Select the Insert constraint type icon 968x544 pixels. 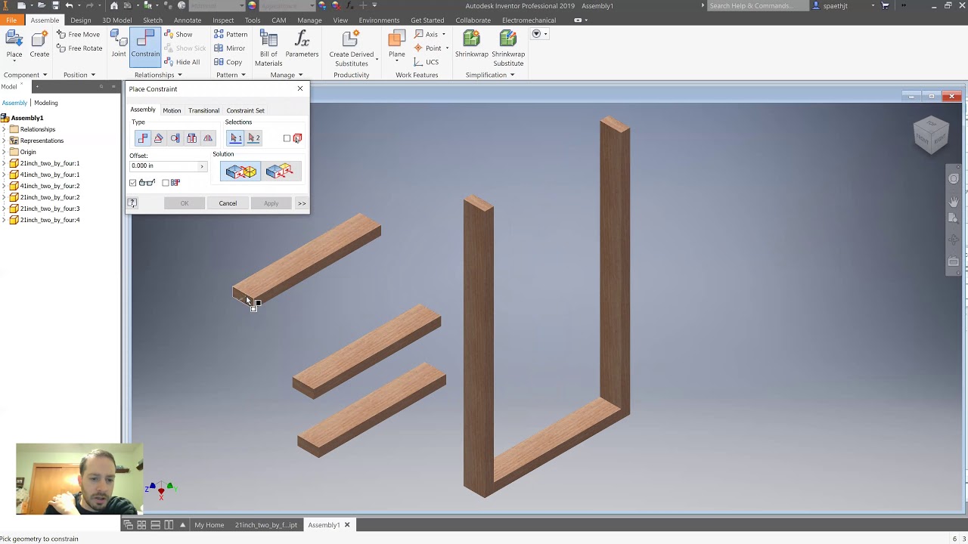click(x=192, y=138)
